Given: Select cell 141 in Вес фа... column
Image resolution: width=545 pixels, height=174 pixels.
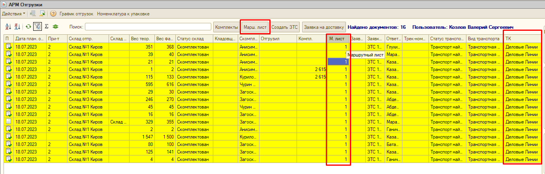Looking at the screenshot, I should click(165, 152).
